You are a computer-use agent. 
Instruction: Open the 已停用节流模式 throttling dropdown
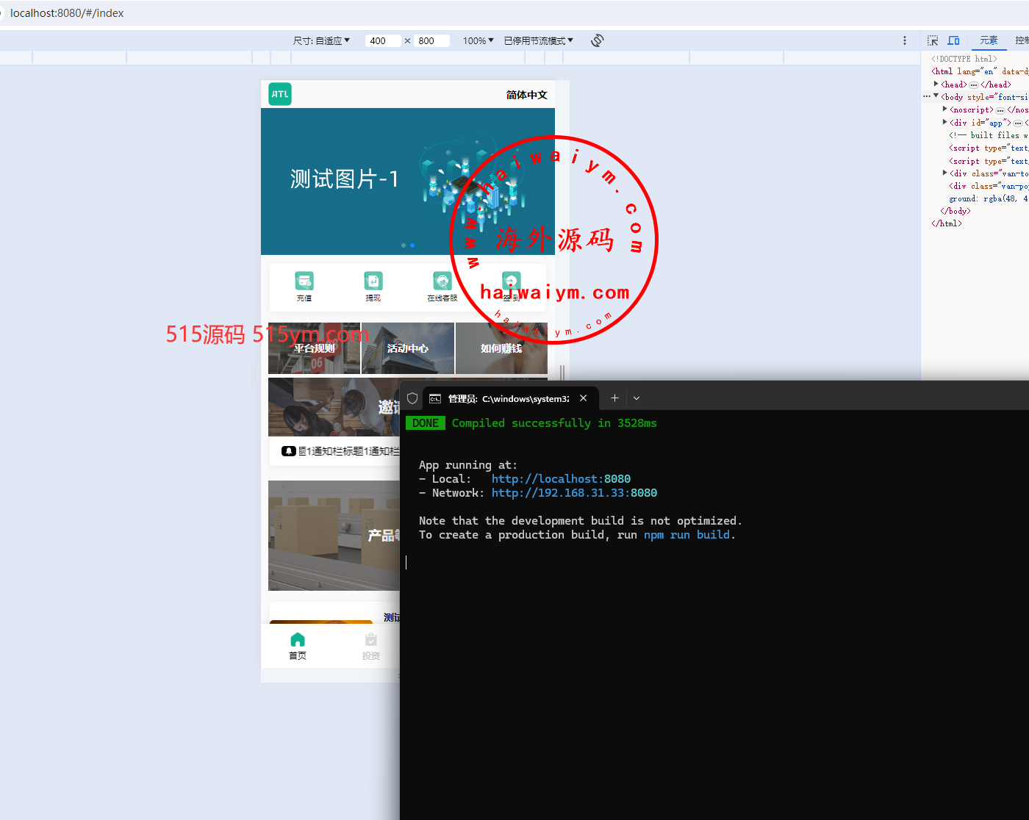point(538,40)
